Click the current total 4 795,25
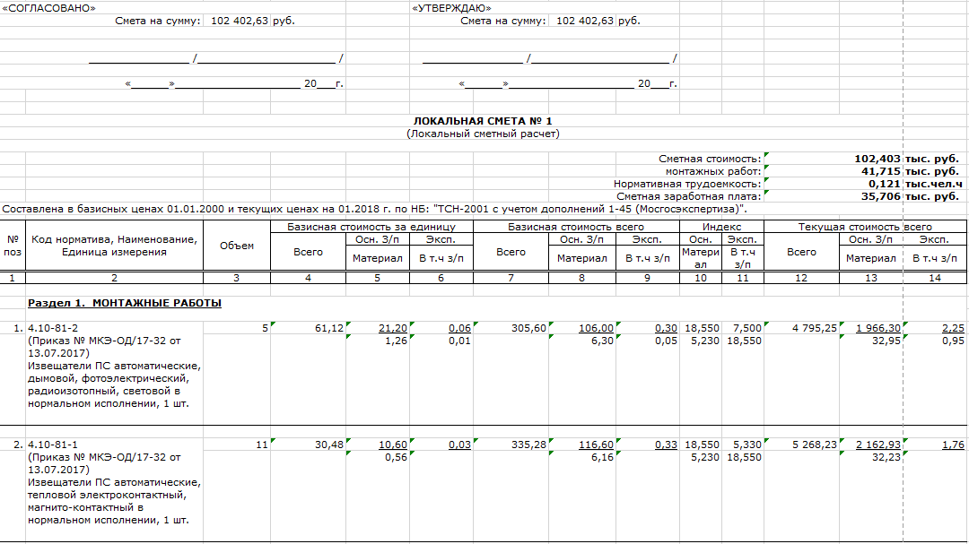969x544 pixels. click(x=815, y=328)
